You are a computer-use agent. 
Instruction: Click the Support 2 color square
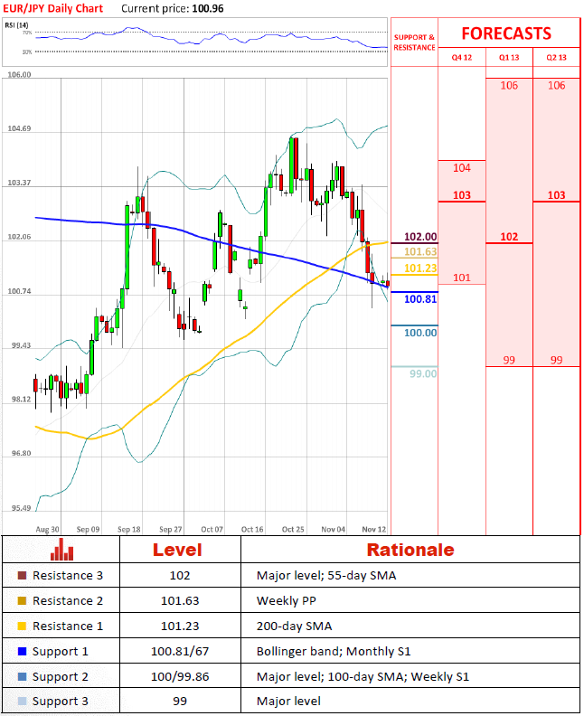coord(22,676)
